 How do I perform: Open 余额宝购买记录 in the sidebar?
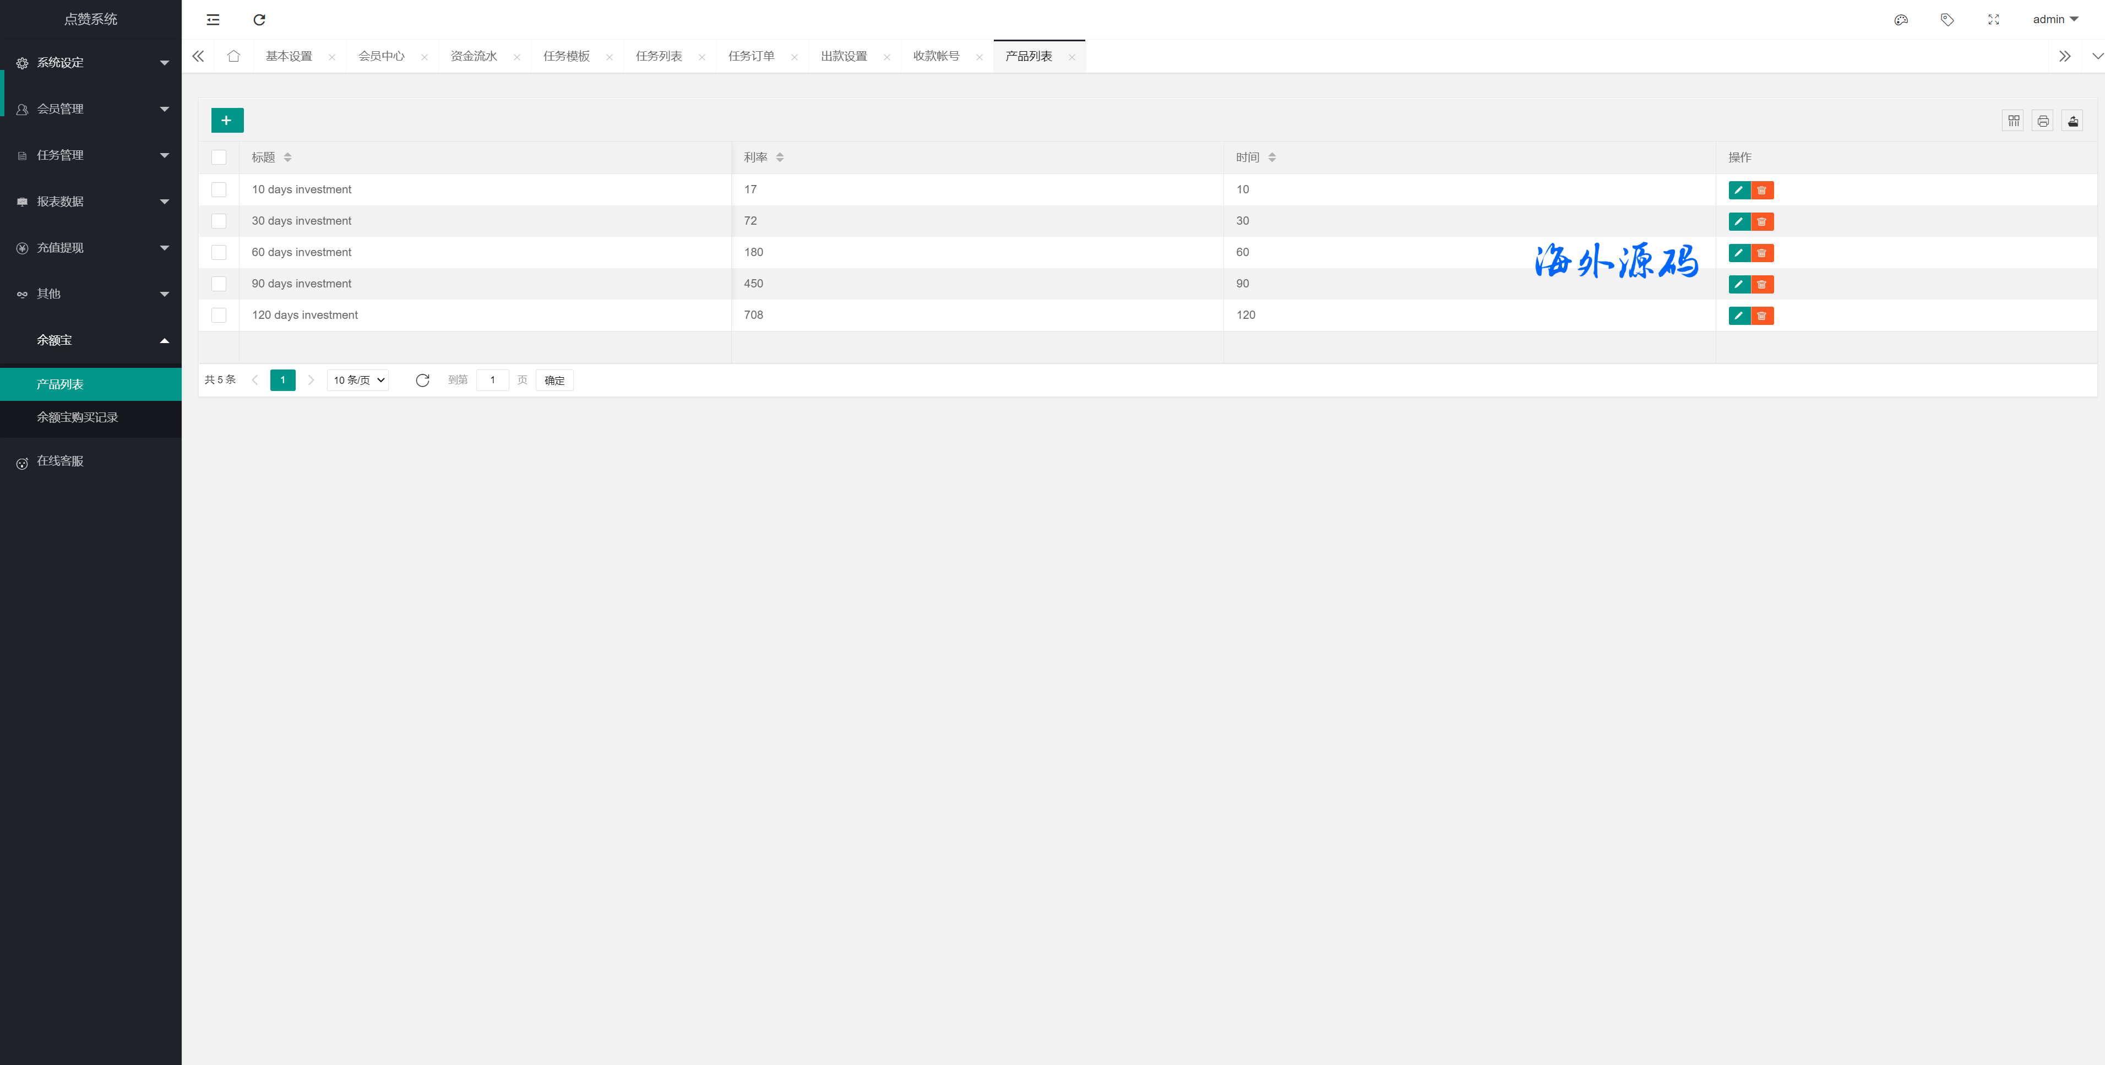pyautogui.click(x=78, y=417)
